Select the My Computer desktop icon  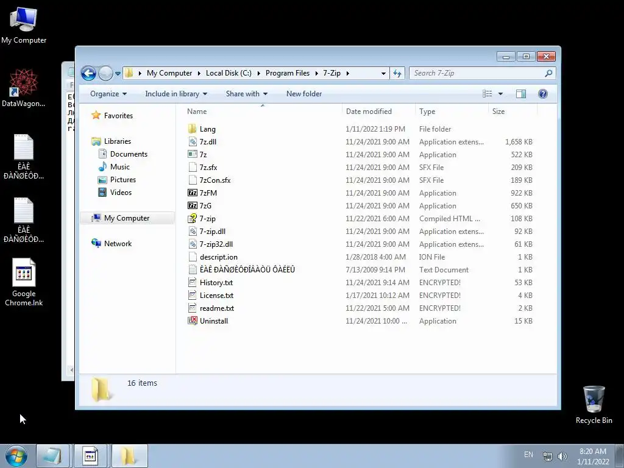tap(24, 26)
